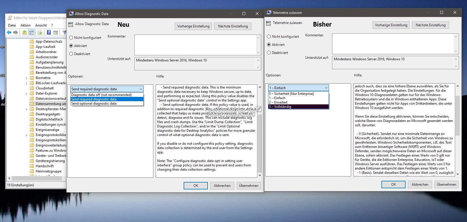Click the Cloudinhalt folder icon
Viewport: 467px width, 222px height.
pyautogui.click(x=32, y=88)
